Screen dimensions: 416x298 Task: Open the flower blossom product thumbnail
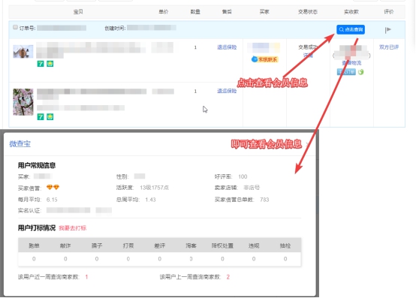pos(23,102)
